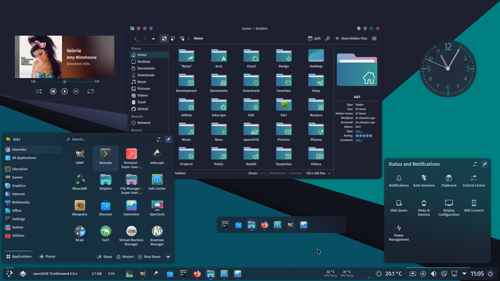Toggle pin on application launcher
Viewport: 500px width, 281px height.
coord(168,139)
